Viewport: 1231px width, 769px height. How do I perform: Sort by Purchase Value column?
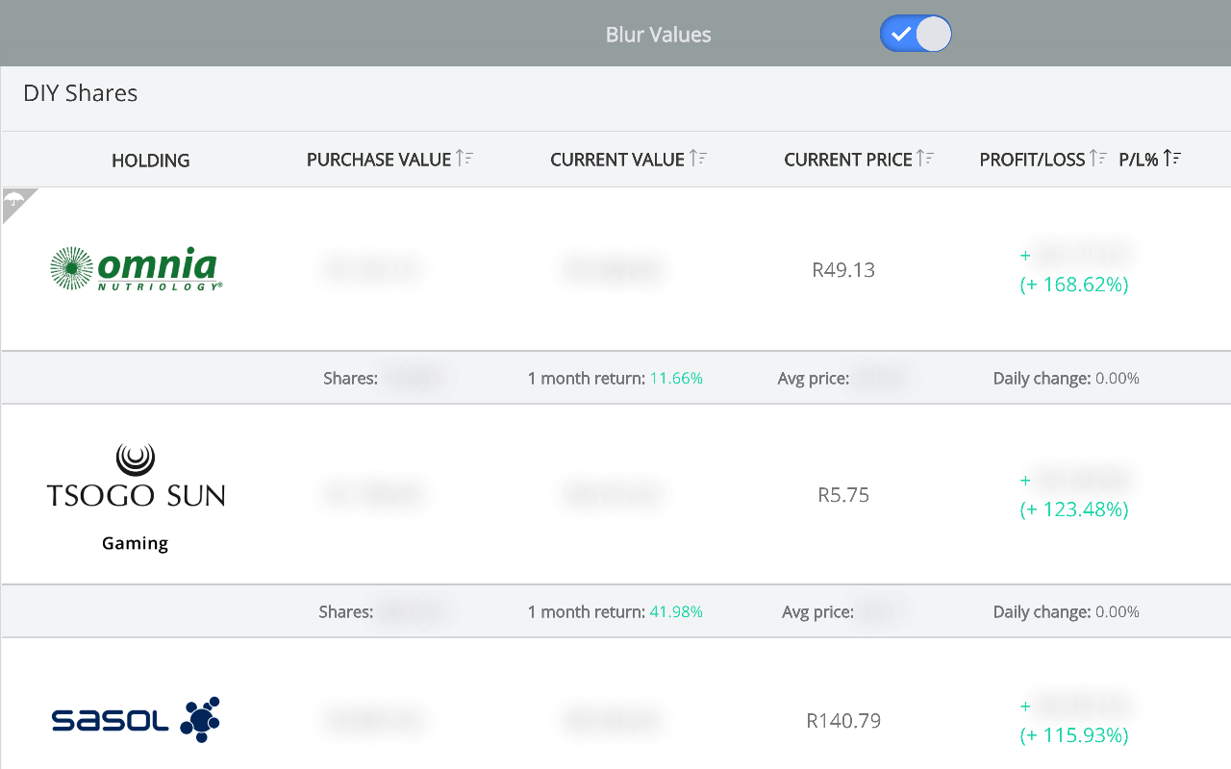coord(465,159)
